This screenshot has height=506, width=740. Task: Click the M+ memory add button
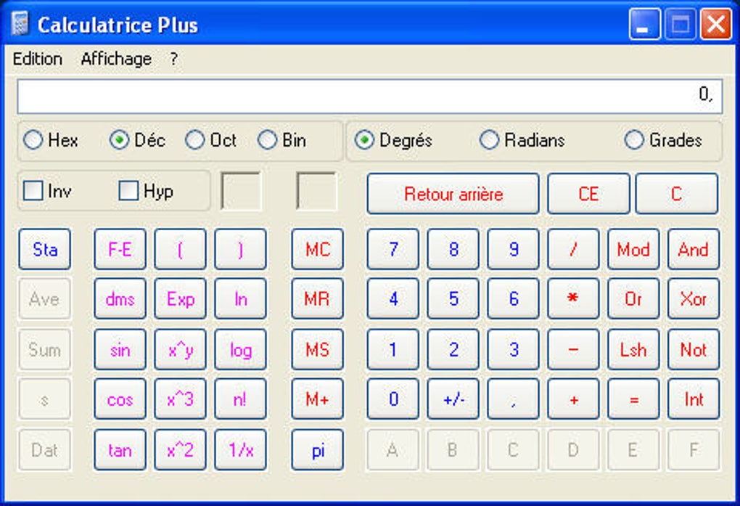click(x=317, y=399)
